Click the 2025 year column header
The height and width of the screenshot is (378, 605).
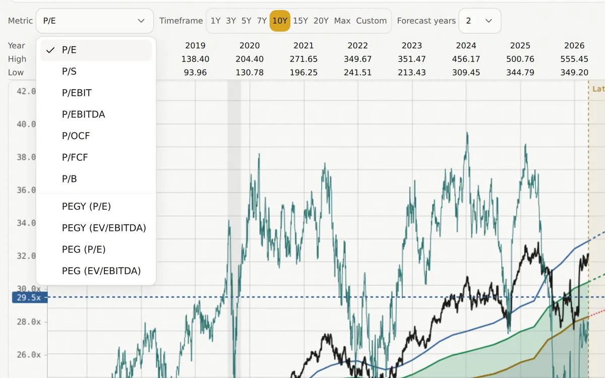point(520,45)
